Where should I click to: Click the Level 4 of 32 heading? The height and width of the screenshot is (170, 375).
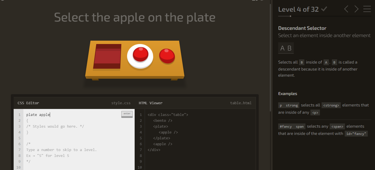pyautogui.click(x=298, y=9)
